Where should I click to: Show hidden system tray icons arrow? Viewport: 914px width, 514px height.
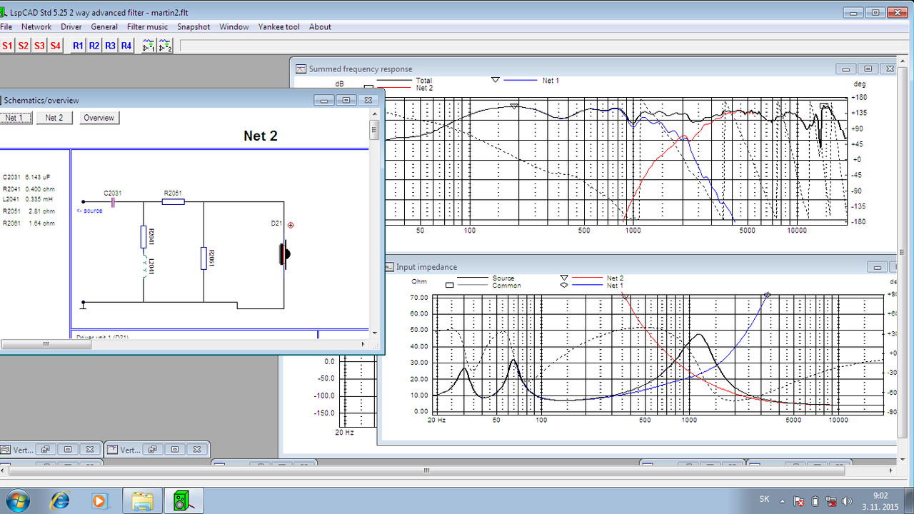click(783, 500)
